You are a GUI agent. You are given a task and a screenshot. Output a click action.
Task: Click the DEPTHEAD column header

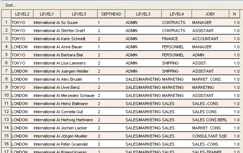click(111, 14)
